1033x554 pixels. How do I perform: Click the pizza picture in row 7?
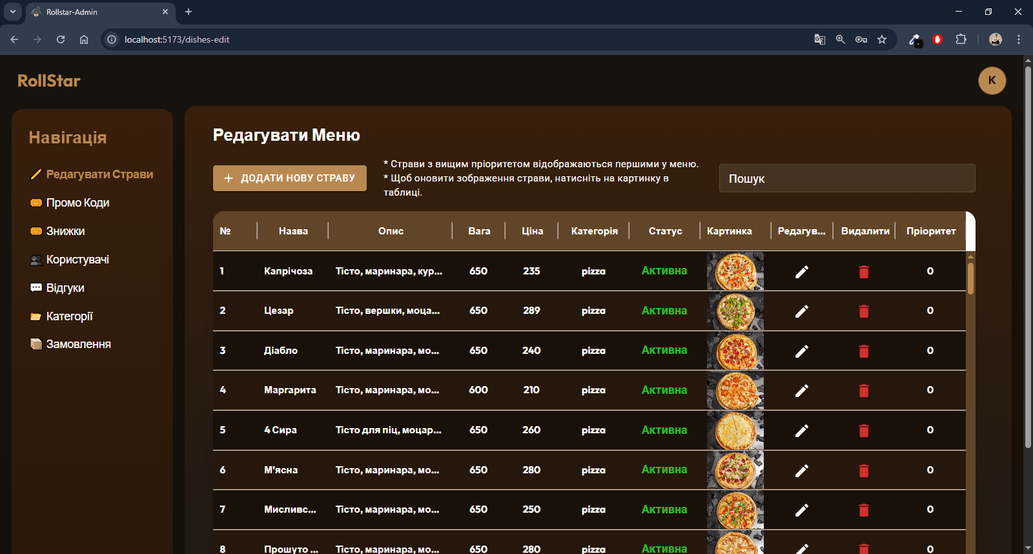(x=735, y=509)
